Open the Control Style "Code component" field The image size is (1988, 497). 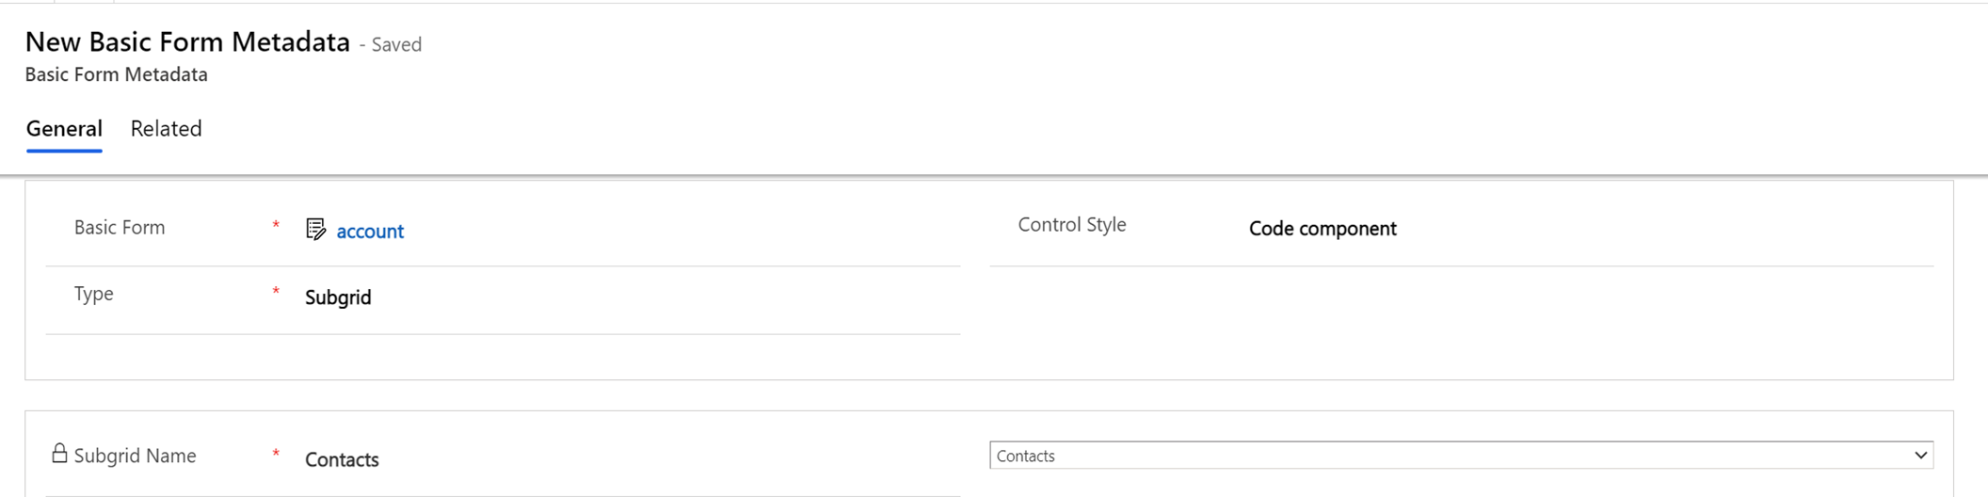coord(1322,229)
